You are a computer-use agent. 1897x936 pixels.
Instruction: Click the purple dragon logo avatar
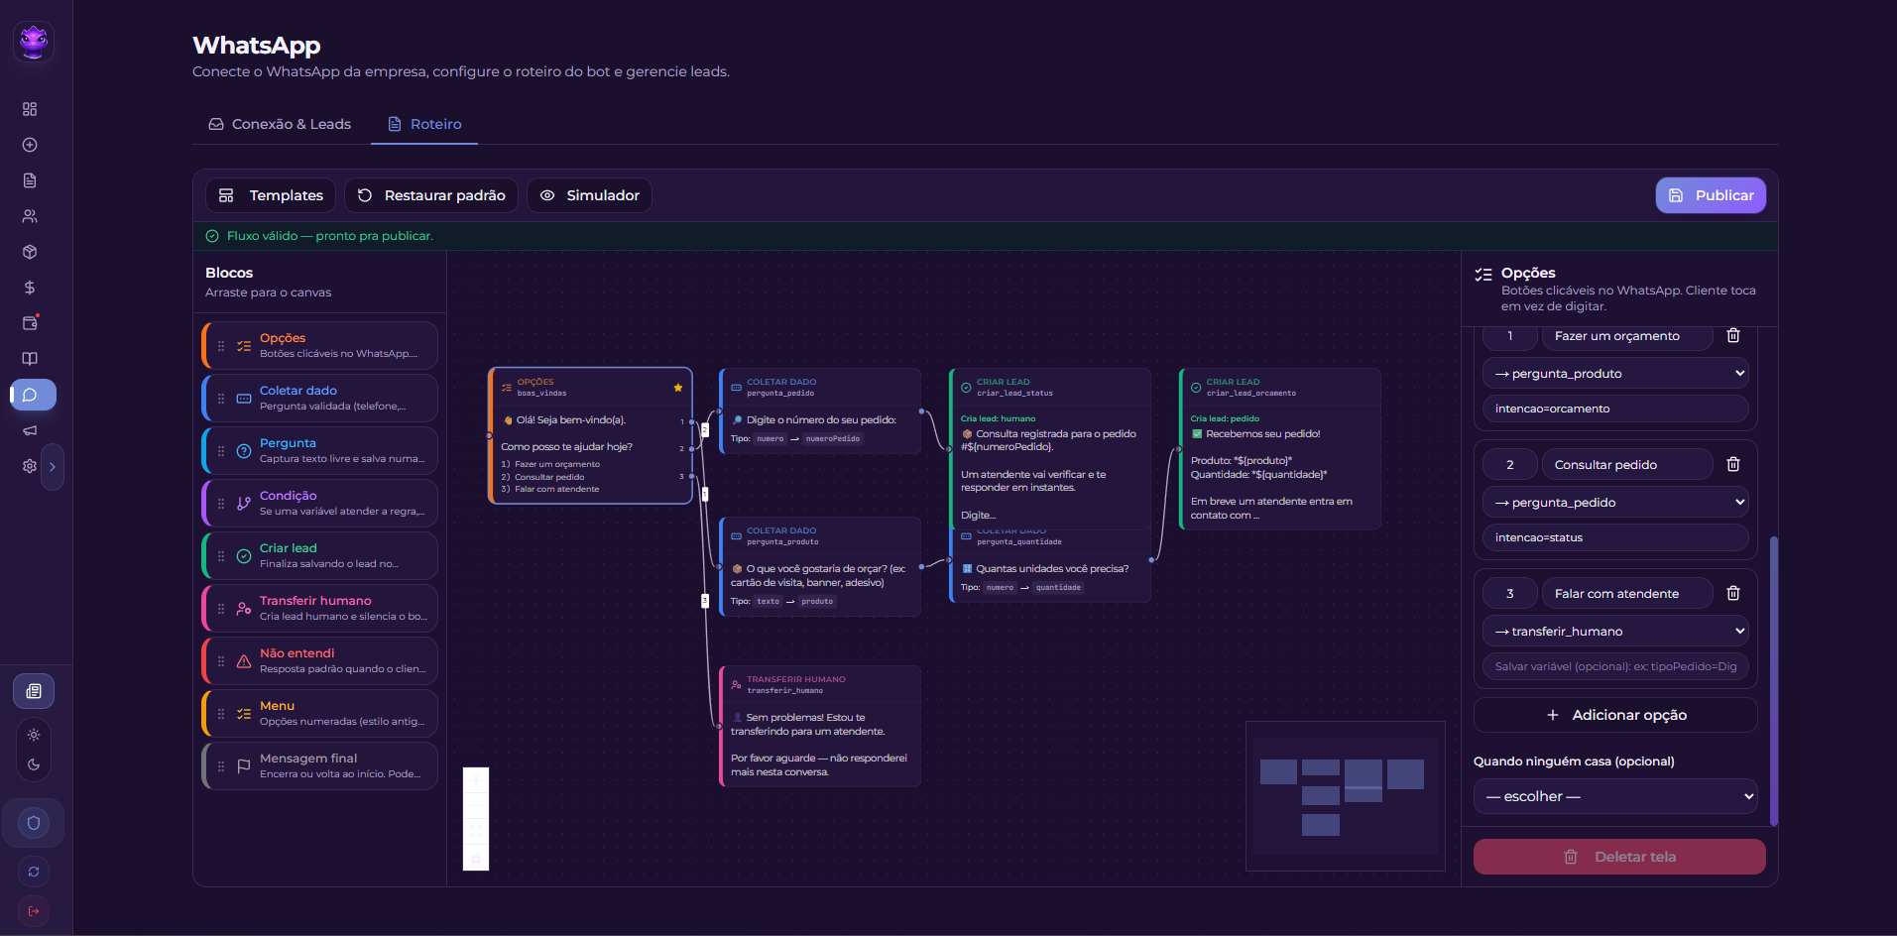(34, 41)
